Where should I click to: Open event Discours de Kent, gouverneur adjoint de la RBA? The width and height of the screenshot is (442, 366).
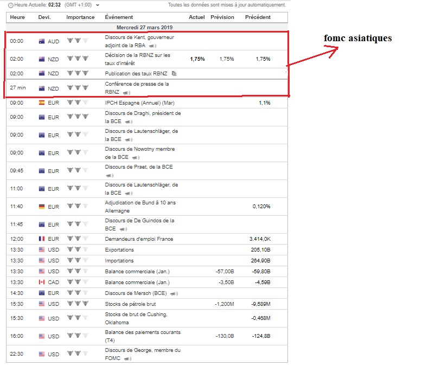[x=139, y=41]
